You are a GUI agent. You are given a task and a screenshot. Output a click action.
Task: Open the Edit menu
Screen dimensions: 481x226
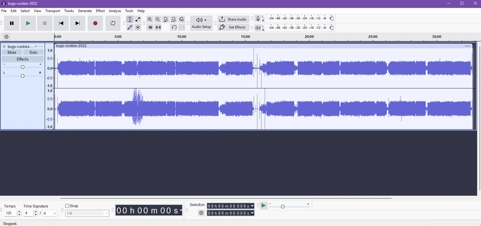tap(13, 11)
